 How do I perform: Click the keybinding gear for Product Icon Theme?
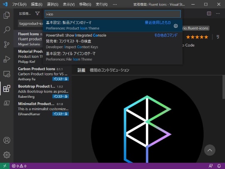tap(176, 26)
